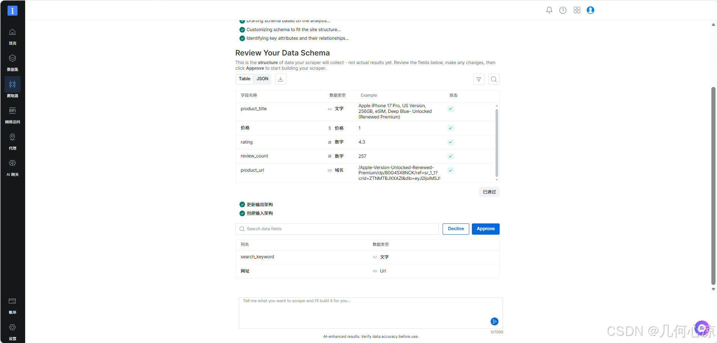Click the Search data fields input
The width and height of the screenshot is (717, 343).
337,229
